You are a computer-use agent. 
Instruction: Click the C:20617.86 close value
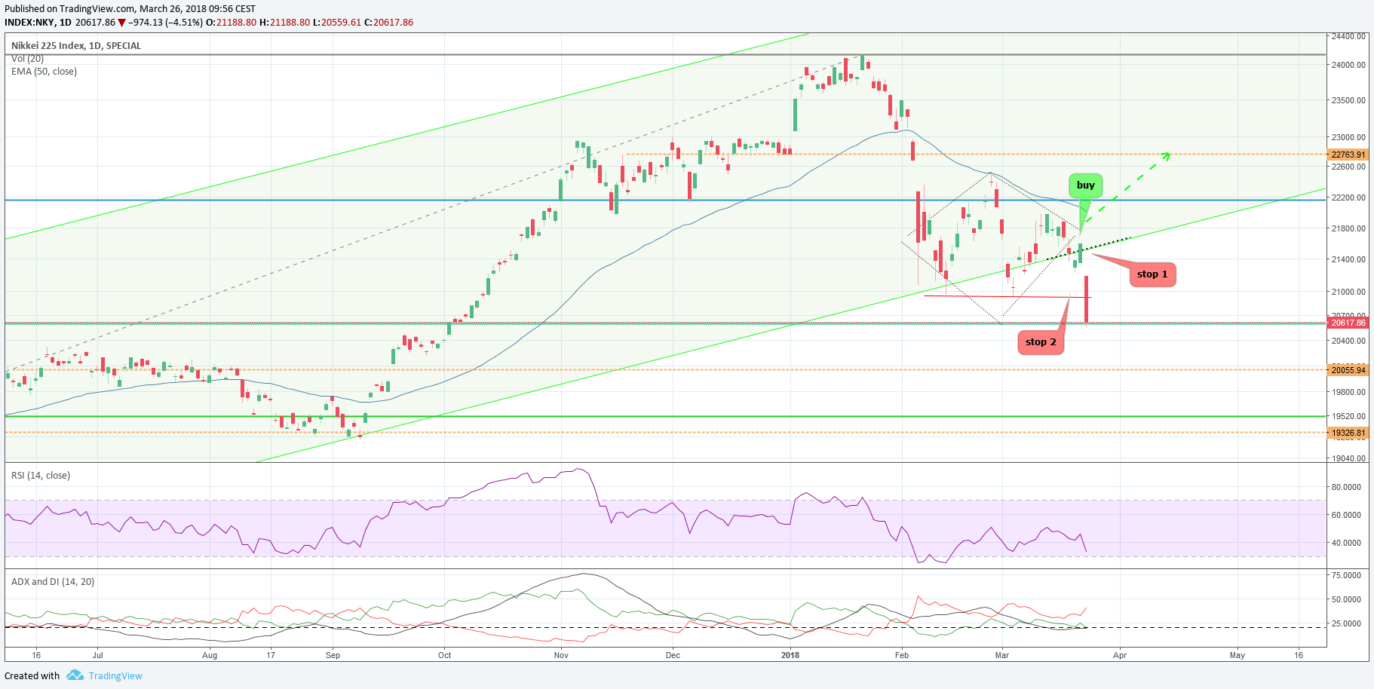[x=388, y=23]
